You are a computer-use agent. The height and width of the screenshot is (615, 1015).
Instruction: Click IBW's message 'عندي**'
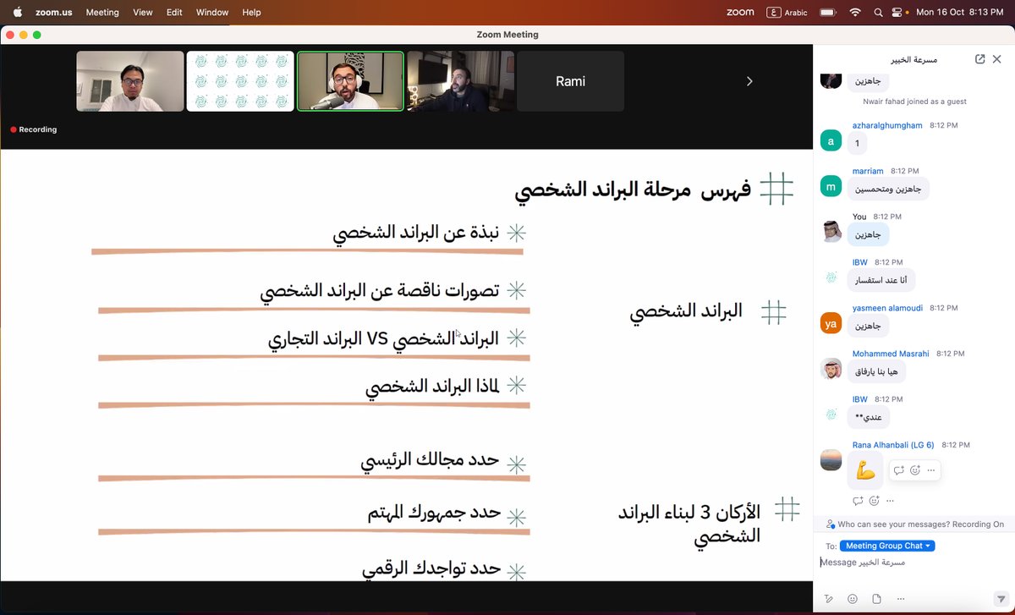click(869, 417)
